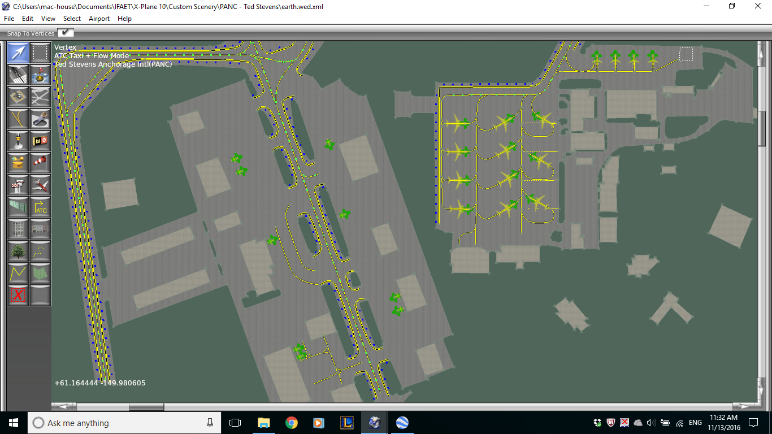Select the ATC taxi route tool
This screenshot has width=772, height=434.
tap(40, 207)
